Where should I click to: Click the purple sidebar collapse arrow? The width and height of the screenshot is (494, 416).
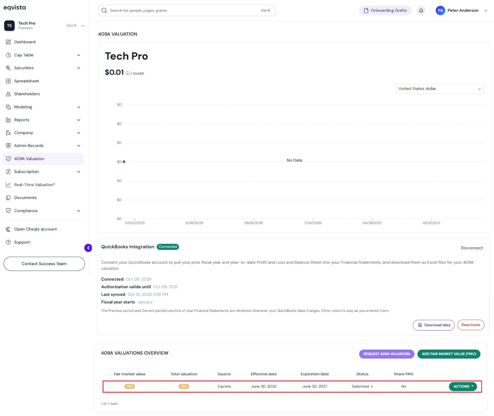(x=88, y=248)
